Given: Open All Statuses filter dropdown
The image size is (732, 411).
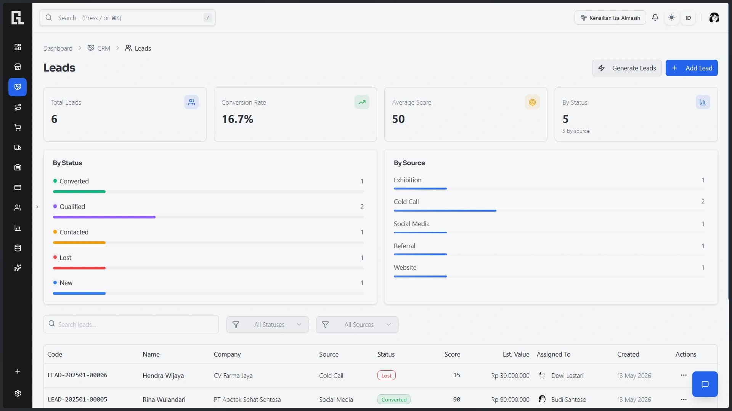Looking at the screenshot, I should click(268, 325).
